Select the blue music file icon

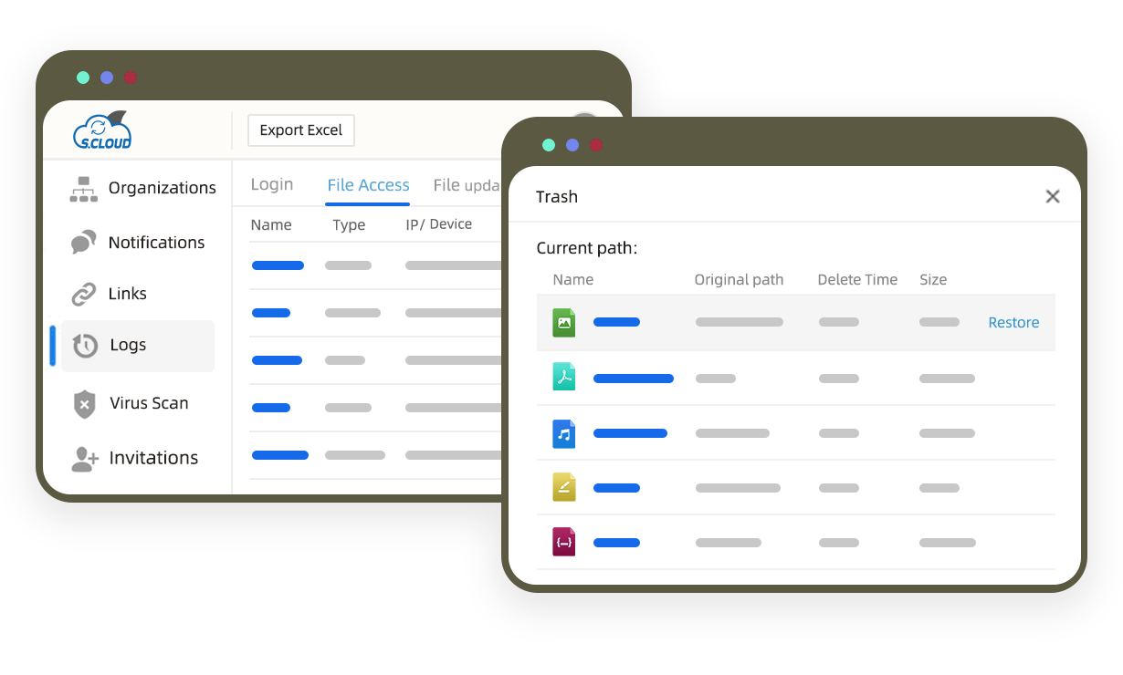pos(564,433)
